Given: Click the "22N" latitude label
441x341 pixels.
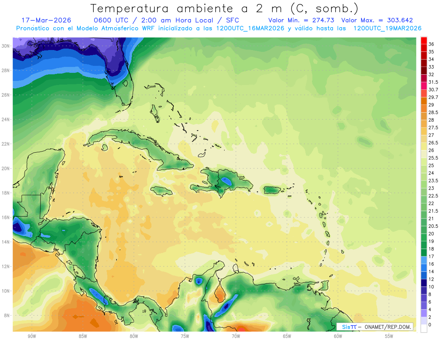Looking at the screenshot, I should click(6, 144).
